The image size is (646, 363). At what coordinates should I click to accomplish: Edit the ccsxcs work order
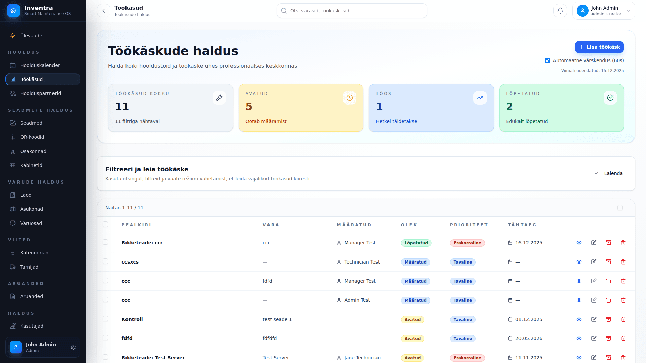(594, 262)
